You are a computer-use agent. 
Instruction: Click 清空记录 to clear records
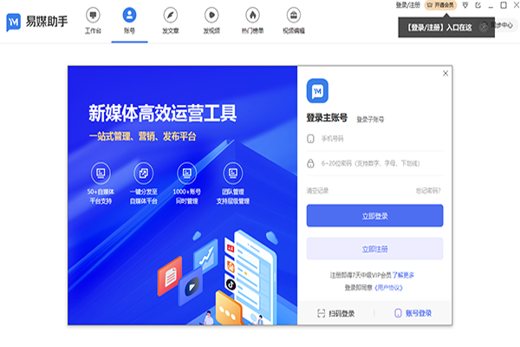(x=317, y=191)
